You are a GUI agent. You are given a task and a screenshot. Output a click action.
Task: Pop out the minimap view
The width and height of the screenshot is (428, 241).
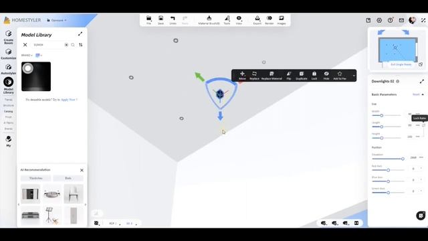click(421, 64)
